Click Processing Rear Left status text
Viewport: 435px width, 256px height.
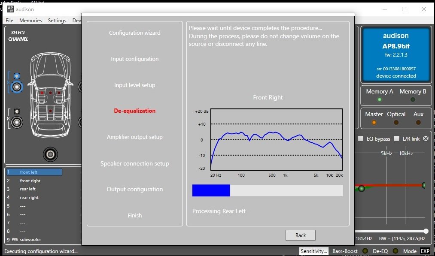[x=219, y=211]
